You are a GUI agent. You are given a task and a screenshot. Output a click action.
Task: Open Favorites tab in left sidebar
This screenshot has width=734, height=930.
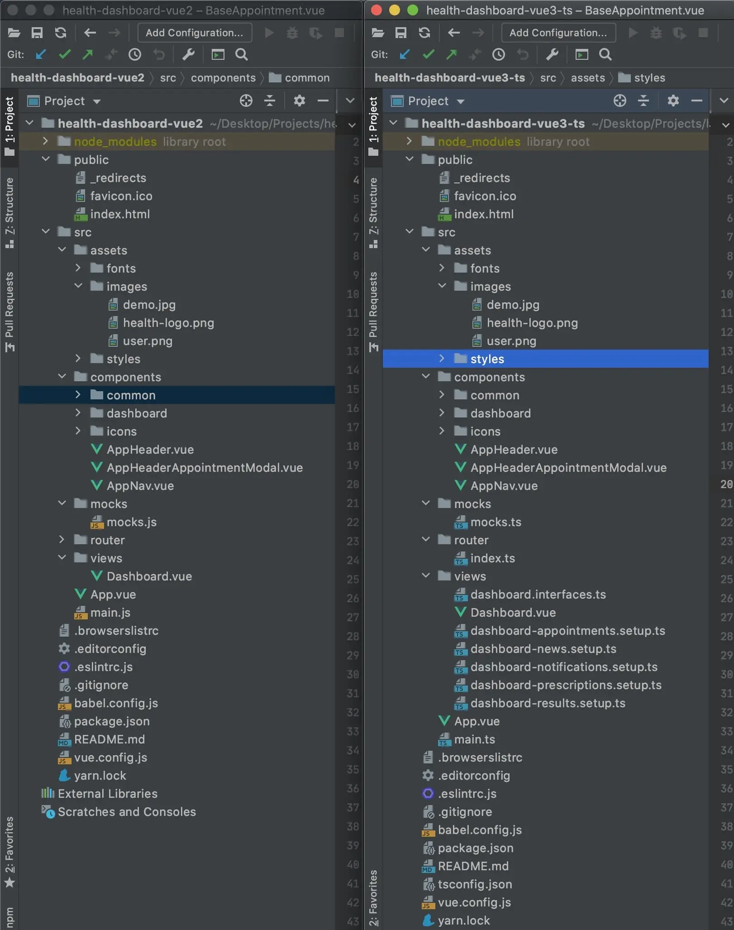(10, 851)
